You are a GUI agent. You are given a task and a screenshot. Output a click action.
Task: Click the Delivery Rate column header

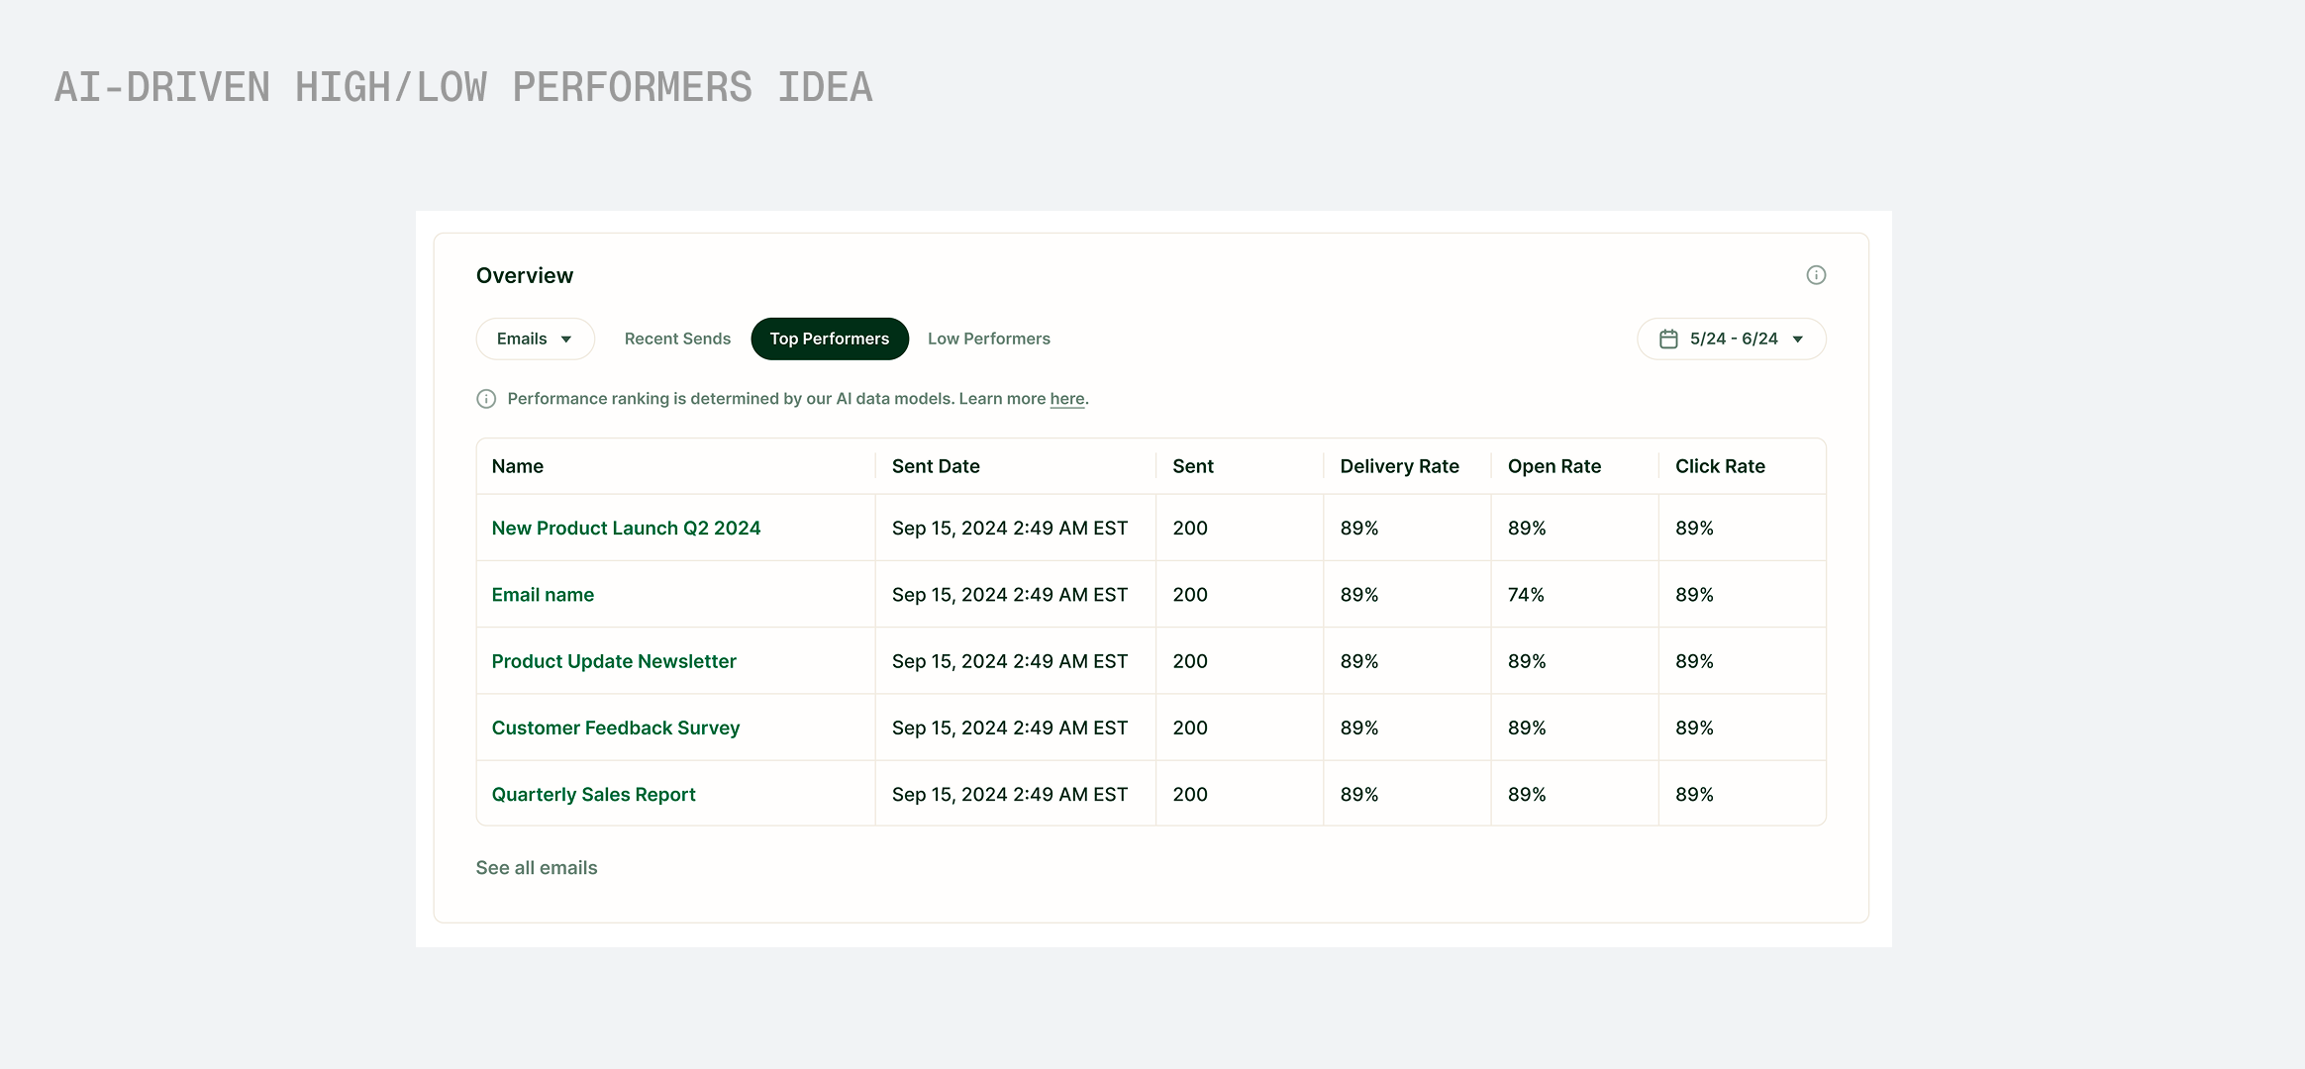(x=1399, y=466)
